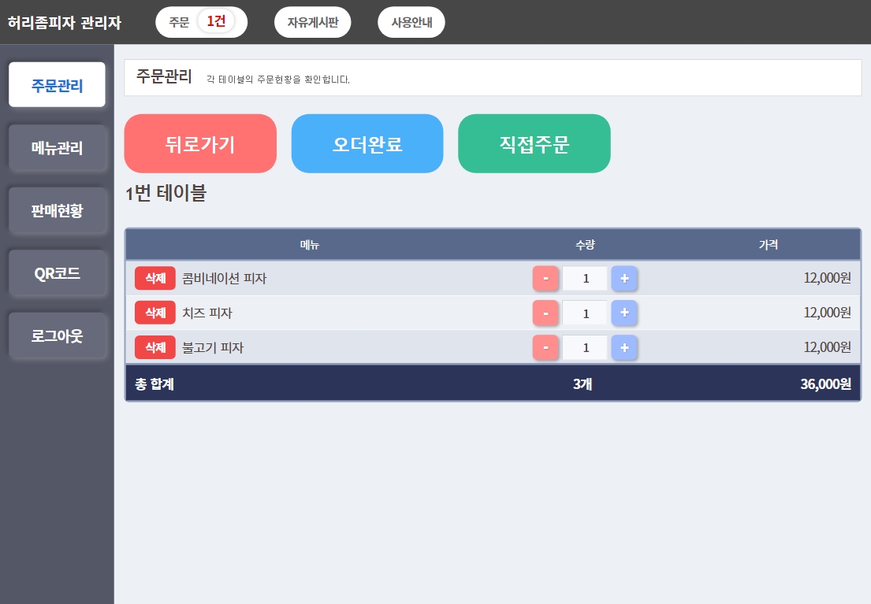Click the 치즈 피자 quantity field

pyautogui.click(x=585, y=313)
